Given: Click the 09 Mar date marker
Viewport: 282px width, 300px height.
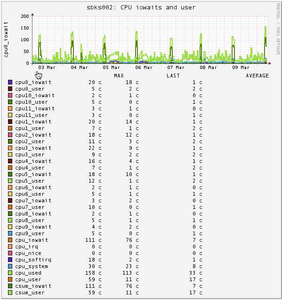Looking at the screenshot, I should click(241, 68).
